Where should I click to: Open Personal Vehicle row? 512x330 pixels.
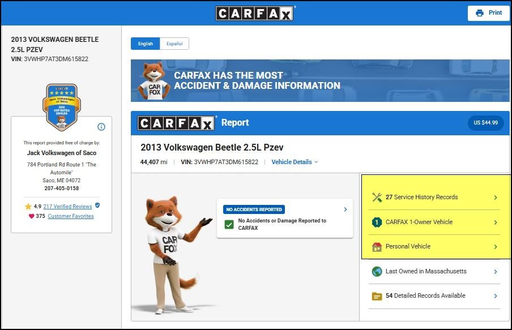434,247
